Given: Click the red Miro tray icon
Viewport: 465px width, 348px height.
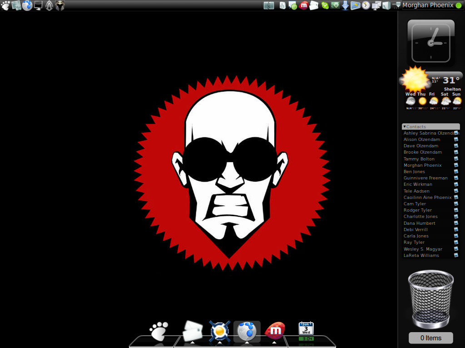Looking at the screenshot, I should click(x=304, y=5).
